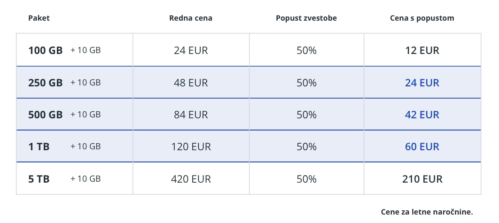Select the 1 TB package row
Image resolution: width=499 pixels, height=223 pixels.
pos(249,146)
